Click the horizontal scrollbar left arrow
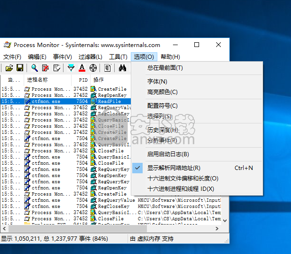 click(x=4, y=228)
